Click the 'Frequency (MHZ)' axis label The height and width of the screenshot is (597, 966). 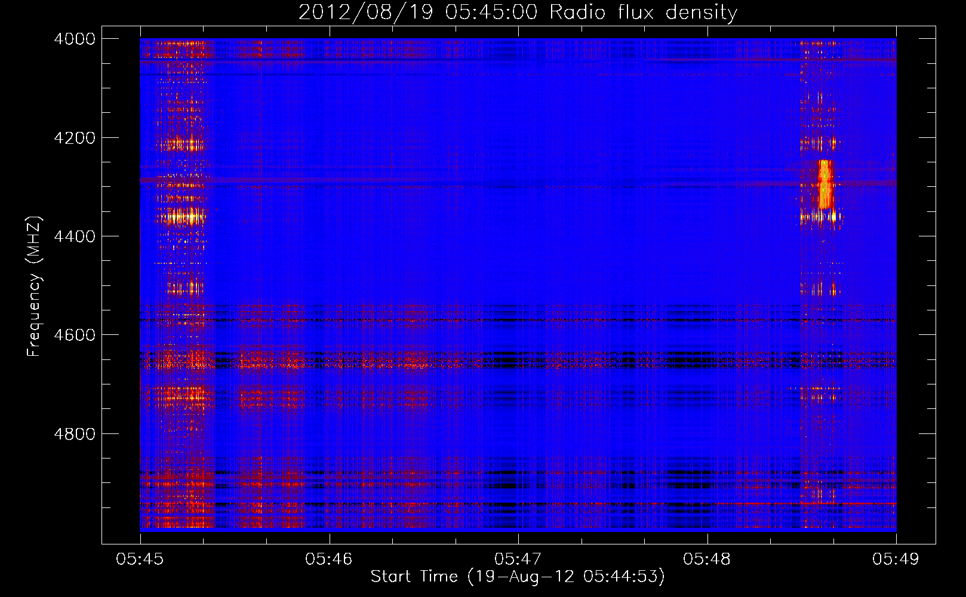click(x=35, y=287)
